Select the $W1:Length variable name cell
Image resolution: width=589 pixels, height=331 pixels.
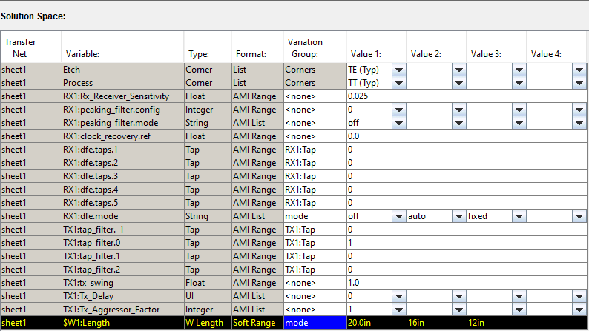(122, 323)
